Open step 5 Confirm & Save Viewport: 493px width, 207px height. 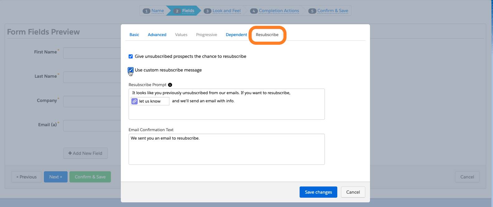(328, 11)
